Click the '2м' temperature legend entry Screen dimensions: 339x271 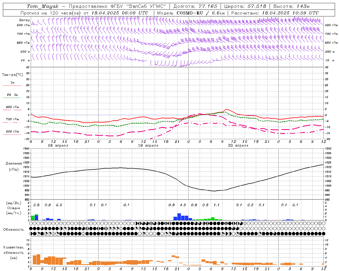[x=12, y=83]
